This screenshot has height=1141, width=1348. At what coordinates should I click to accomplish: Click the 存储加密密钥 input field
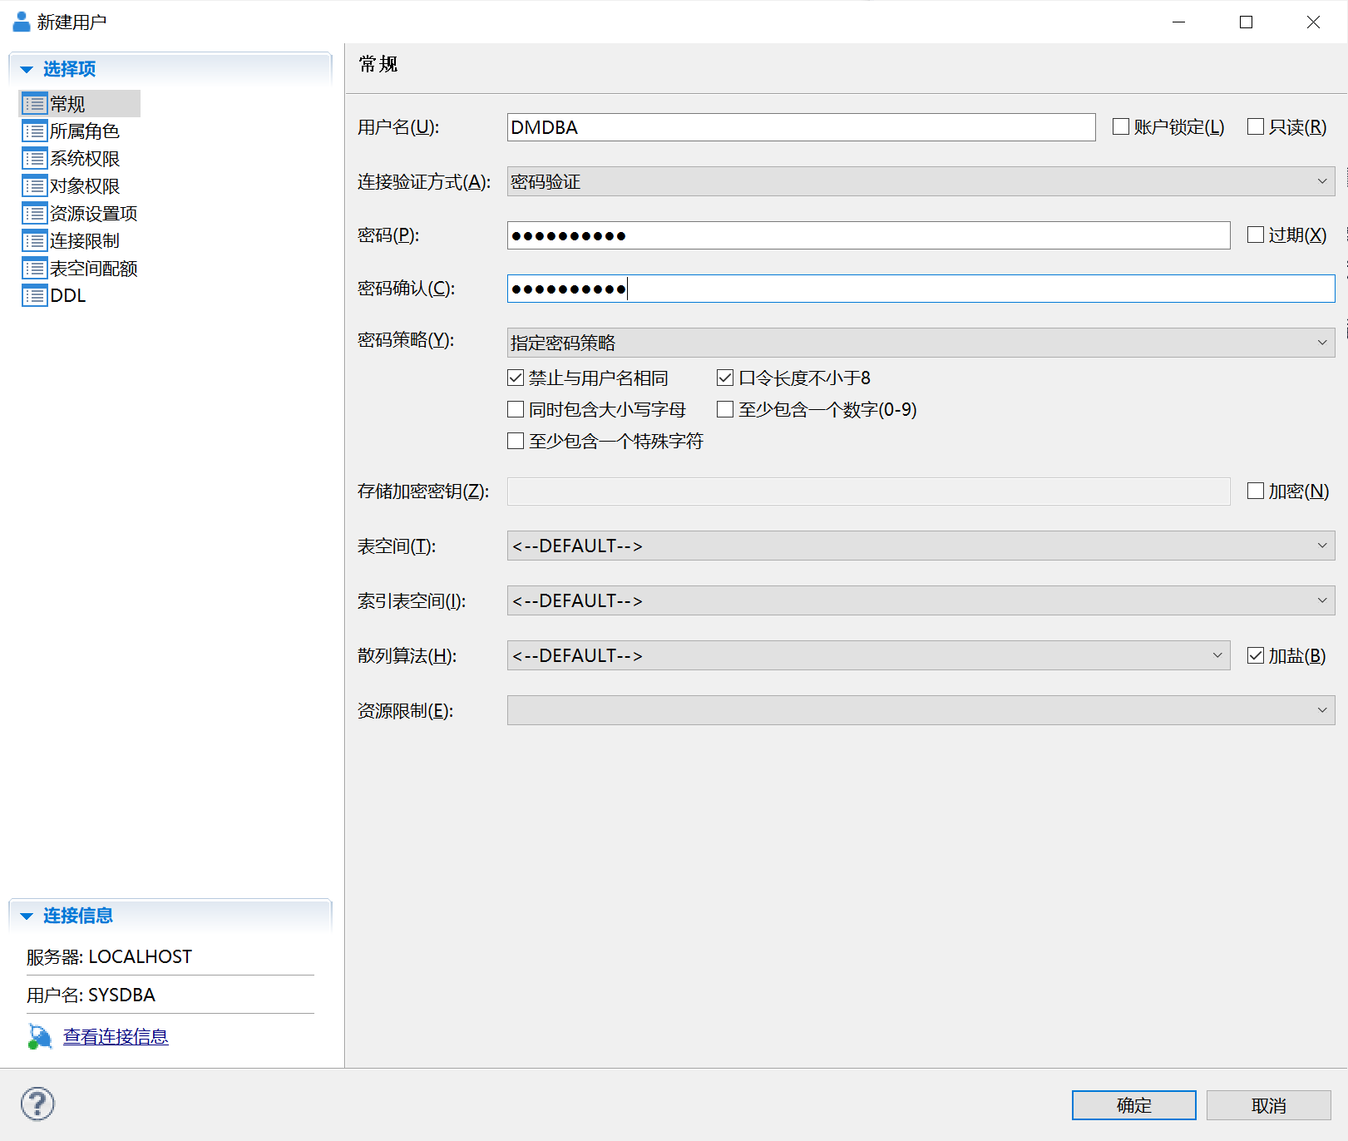coord(869,491)
